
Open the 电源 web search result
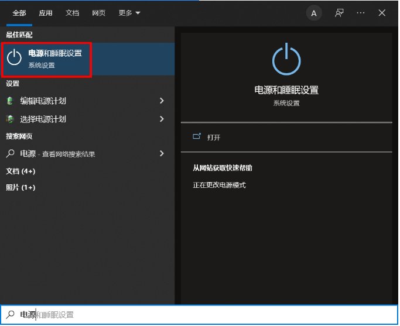(x=87, y=154)
